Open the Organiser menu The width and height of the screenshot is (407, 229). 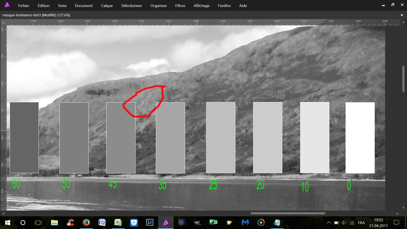click(x=159, y=6)
